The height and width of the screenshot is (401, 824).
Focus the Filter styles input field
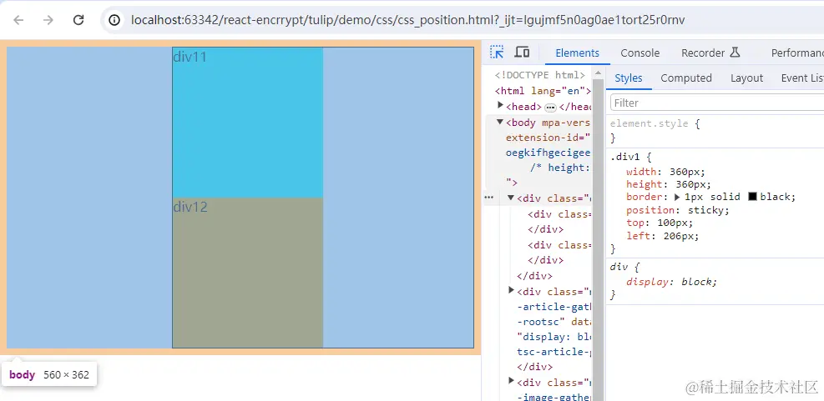tap(717, 103)
